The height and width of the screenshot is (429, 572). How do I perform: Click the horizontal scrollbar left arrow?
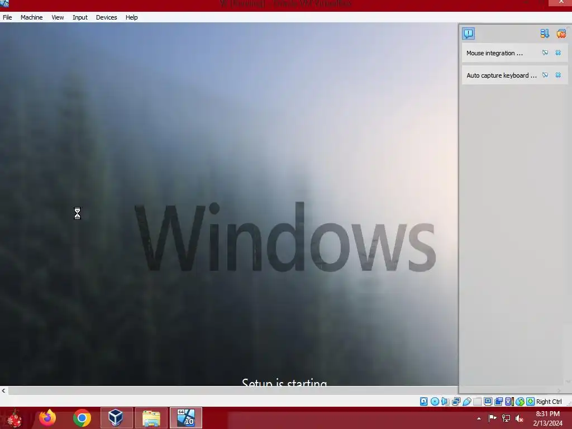[x=4, y=390]
